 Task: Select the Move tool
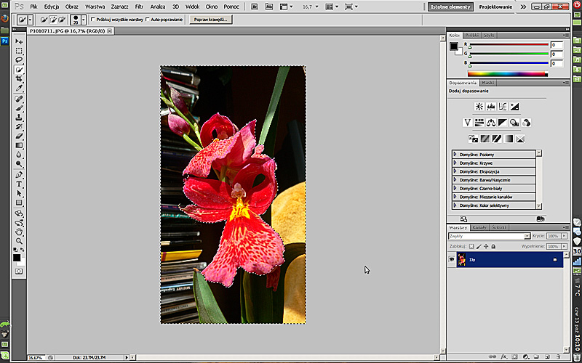19,41
